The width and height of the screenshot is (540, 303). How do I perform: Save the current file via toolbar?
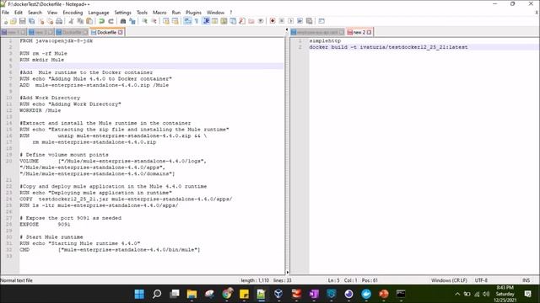[23, 21]
